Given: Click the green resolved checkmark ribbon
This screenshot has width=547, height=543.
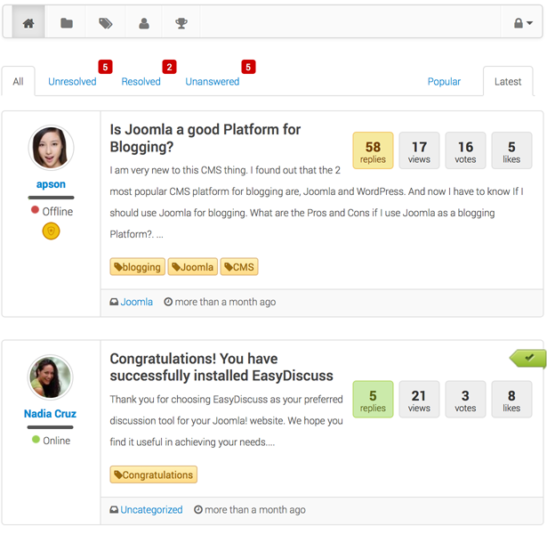Looking at the screenshot, I should click(527, 358).
